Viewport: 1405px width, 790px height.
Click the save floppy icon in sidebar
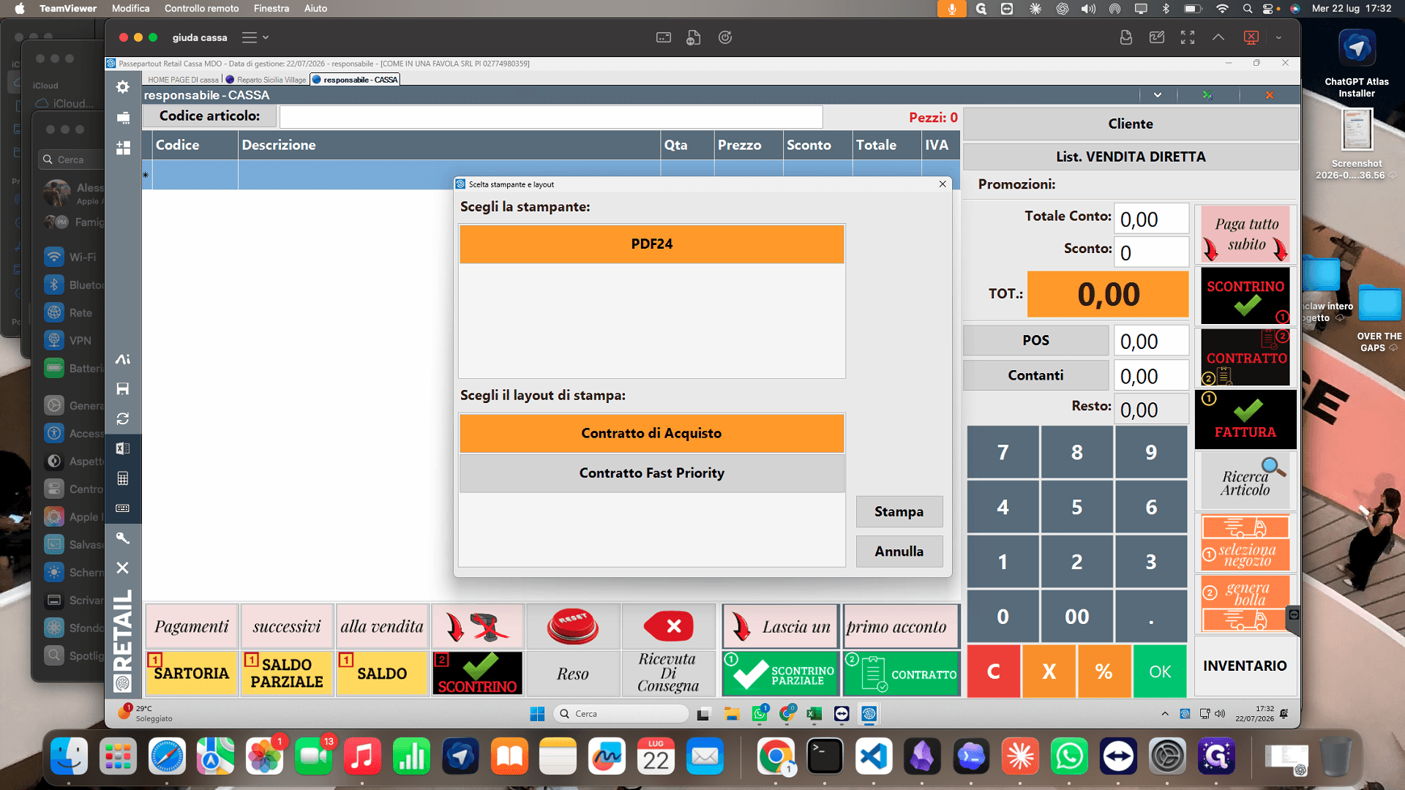pyautogui.click(x=123, y=388)
